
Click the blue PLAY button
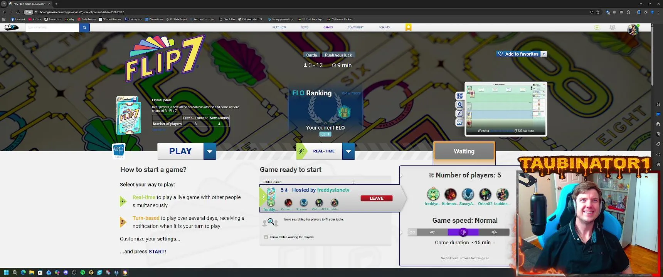click(180, 151)
